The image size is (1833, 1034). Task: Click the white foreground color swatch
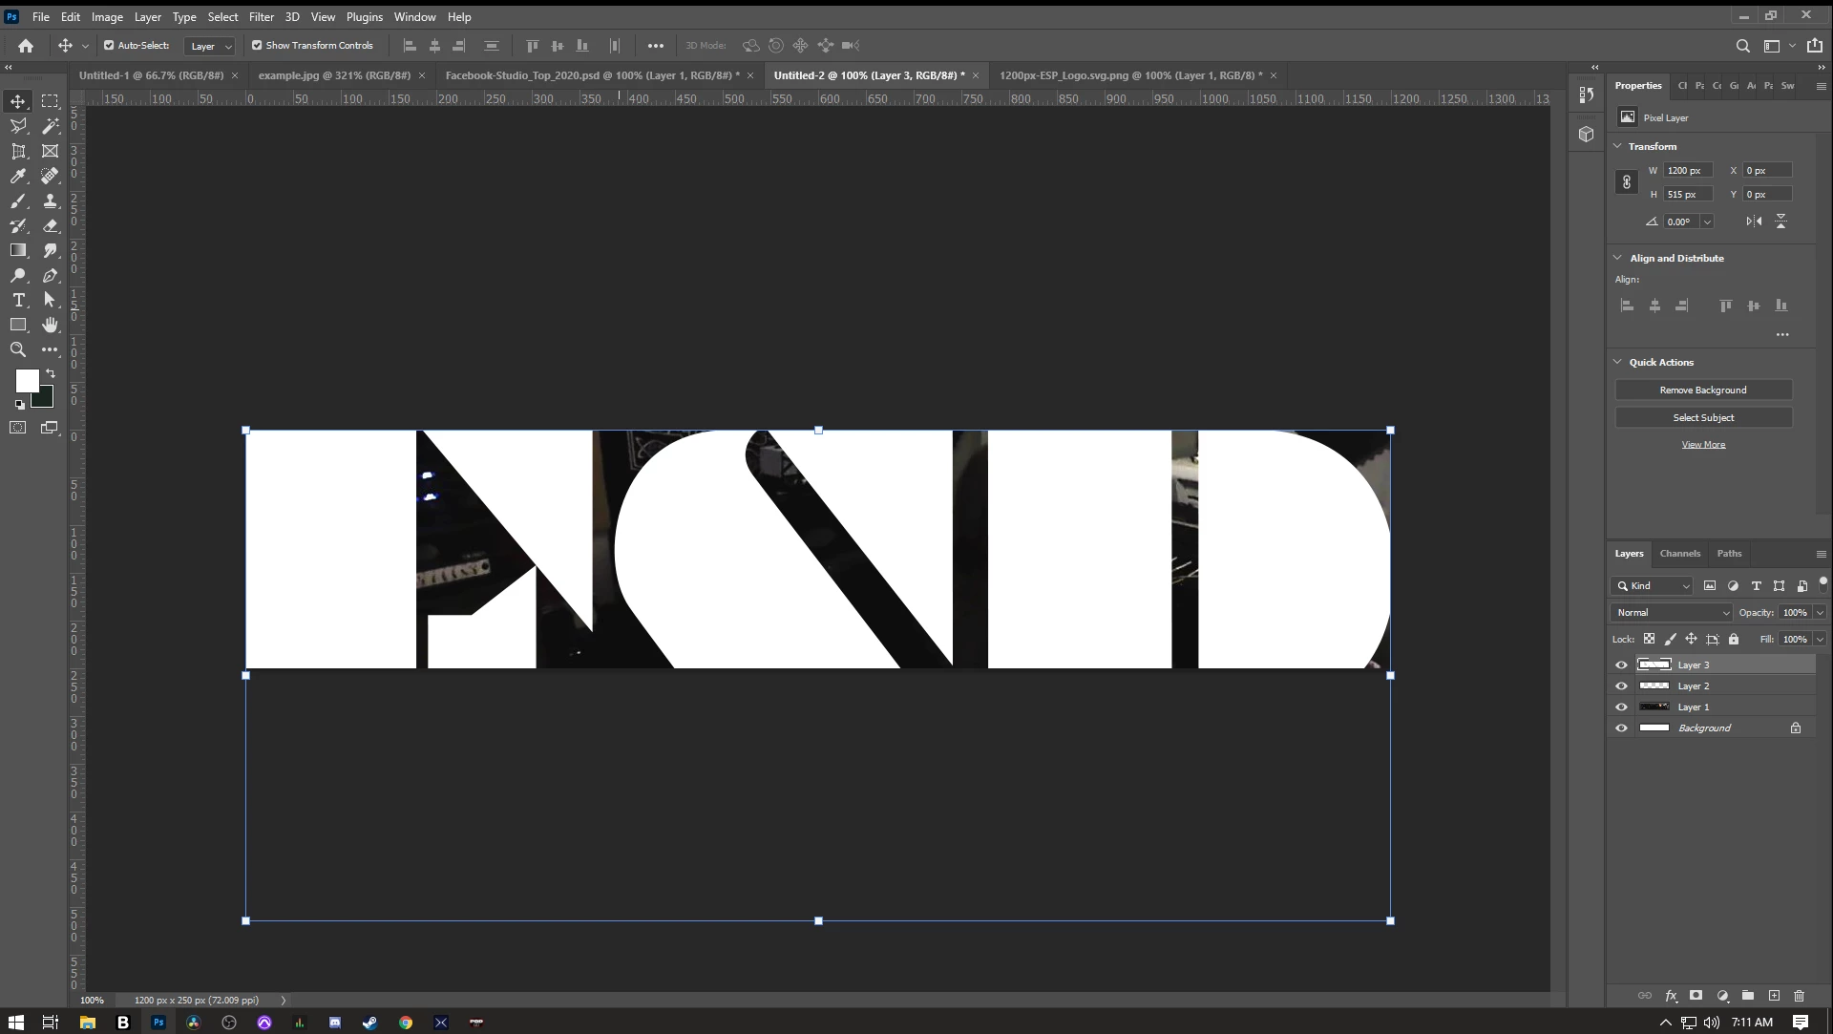tap(25, 379)
